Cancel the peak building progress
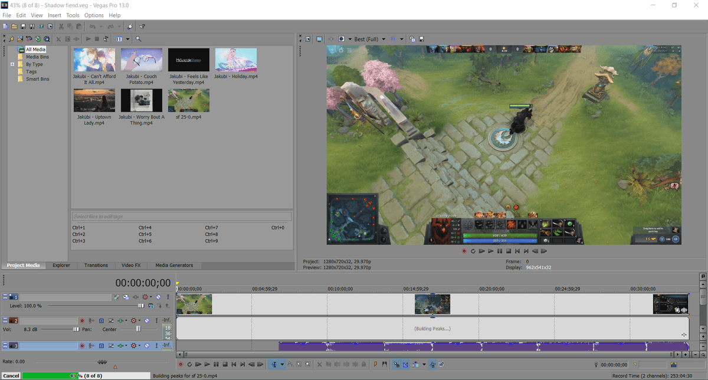708x380 pixels. tap(11, 376)
